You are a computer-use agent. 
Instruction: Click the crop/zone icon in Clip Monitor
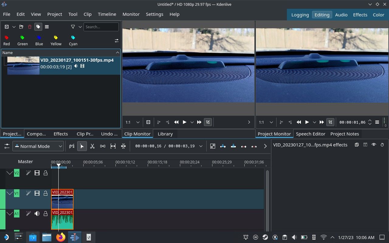click(208, 122)
